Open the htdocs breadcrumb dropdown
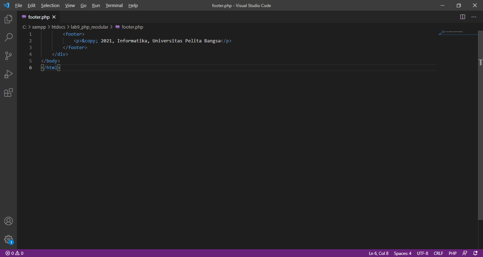 click(58, 27)
